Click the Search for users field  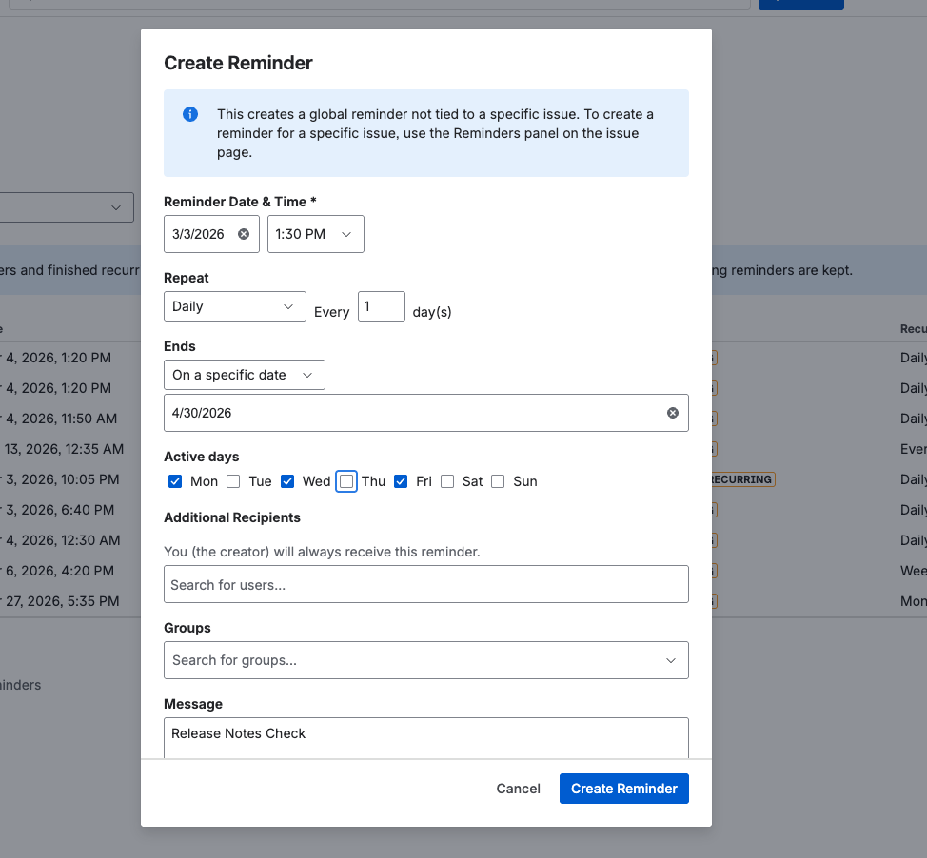click(x=425, y=584)
